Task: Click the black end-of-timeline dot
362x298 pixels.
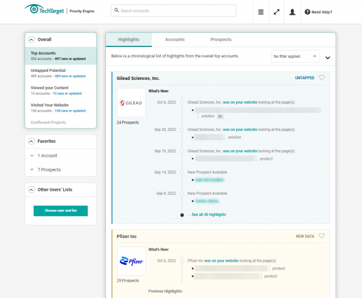Action: 182,215
